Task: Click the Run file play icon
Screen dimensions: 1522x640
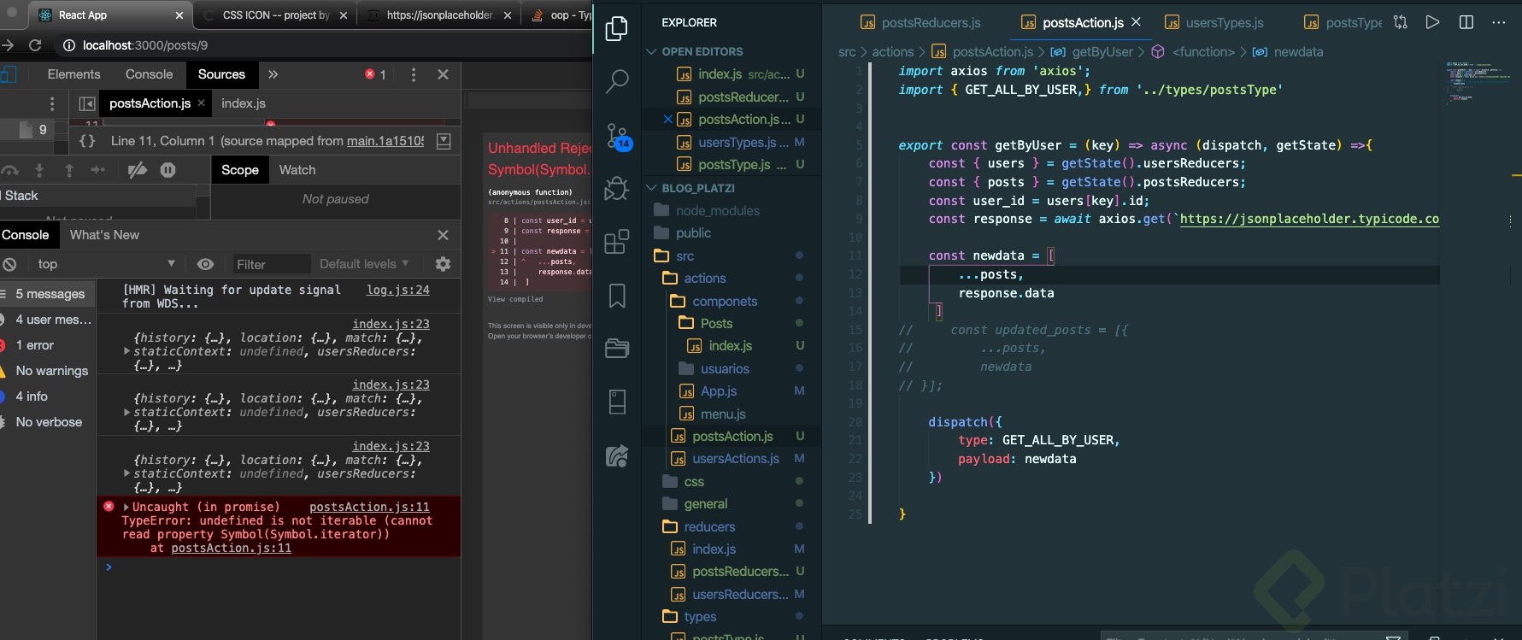Action: pyautogui.click(x=1432, y=22)
